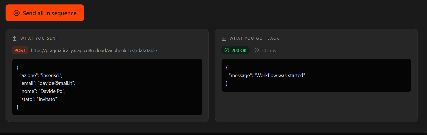Click the 305 ms response time text
427x135 pixels.
pyautogui.click(x=268, y=50)
